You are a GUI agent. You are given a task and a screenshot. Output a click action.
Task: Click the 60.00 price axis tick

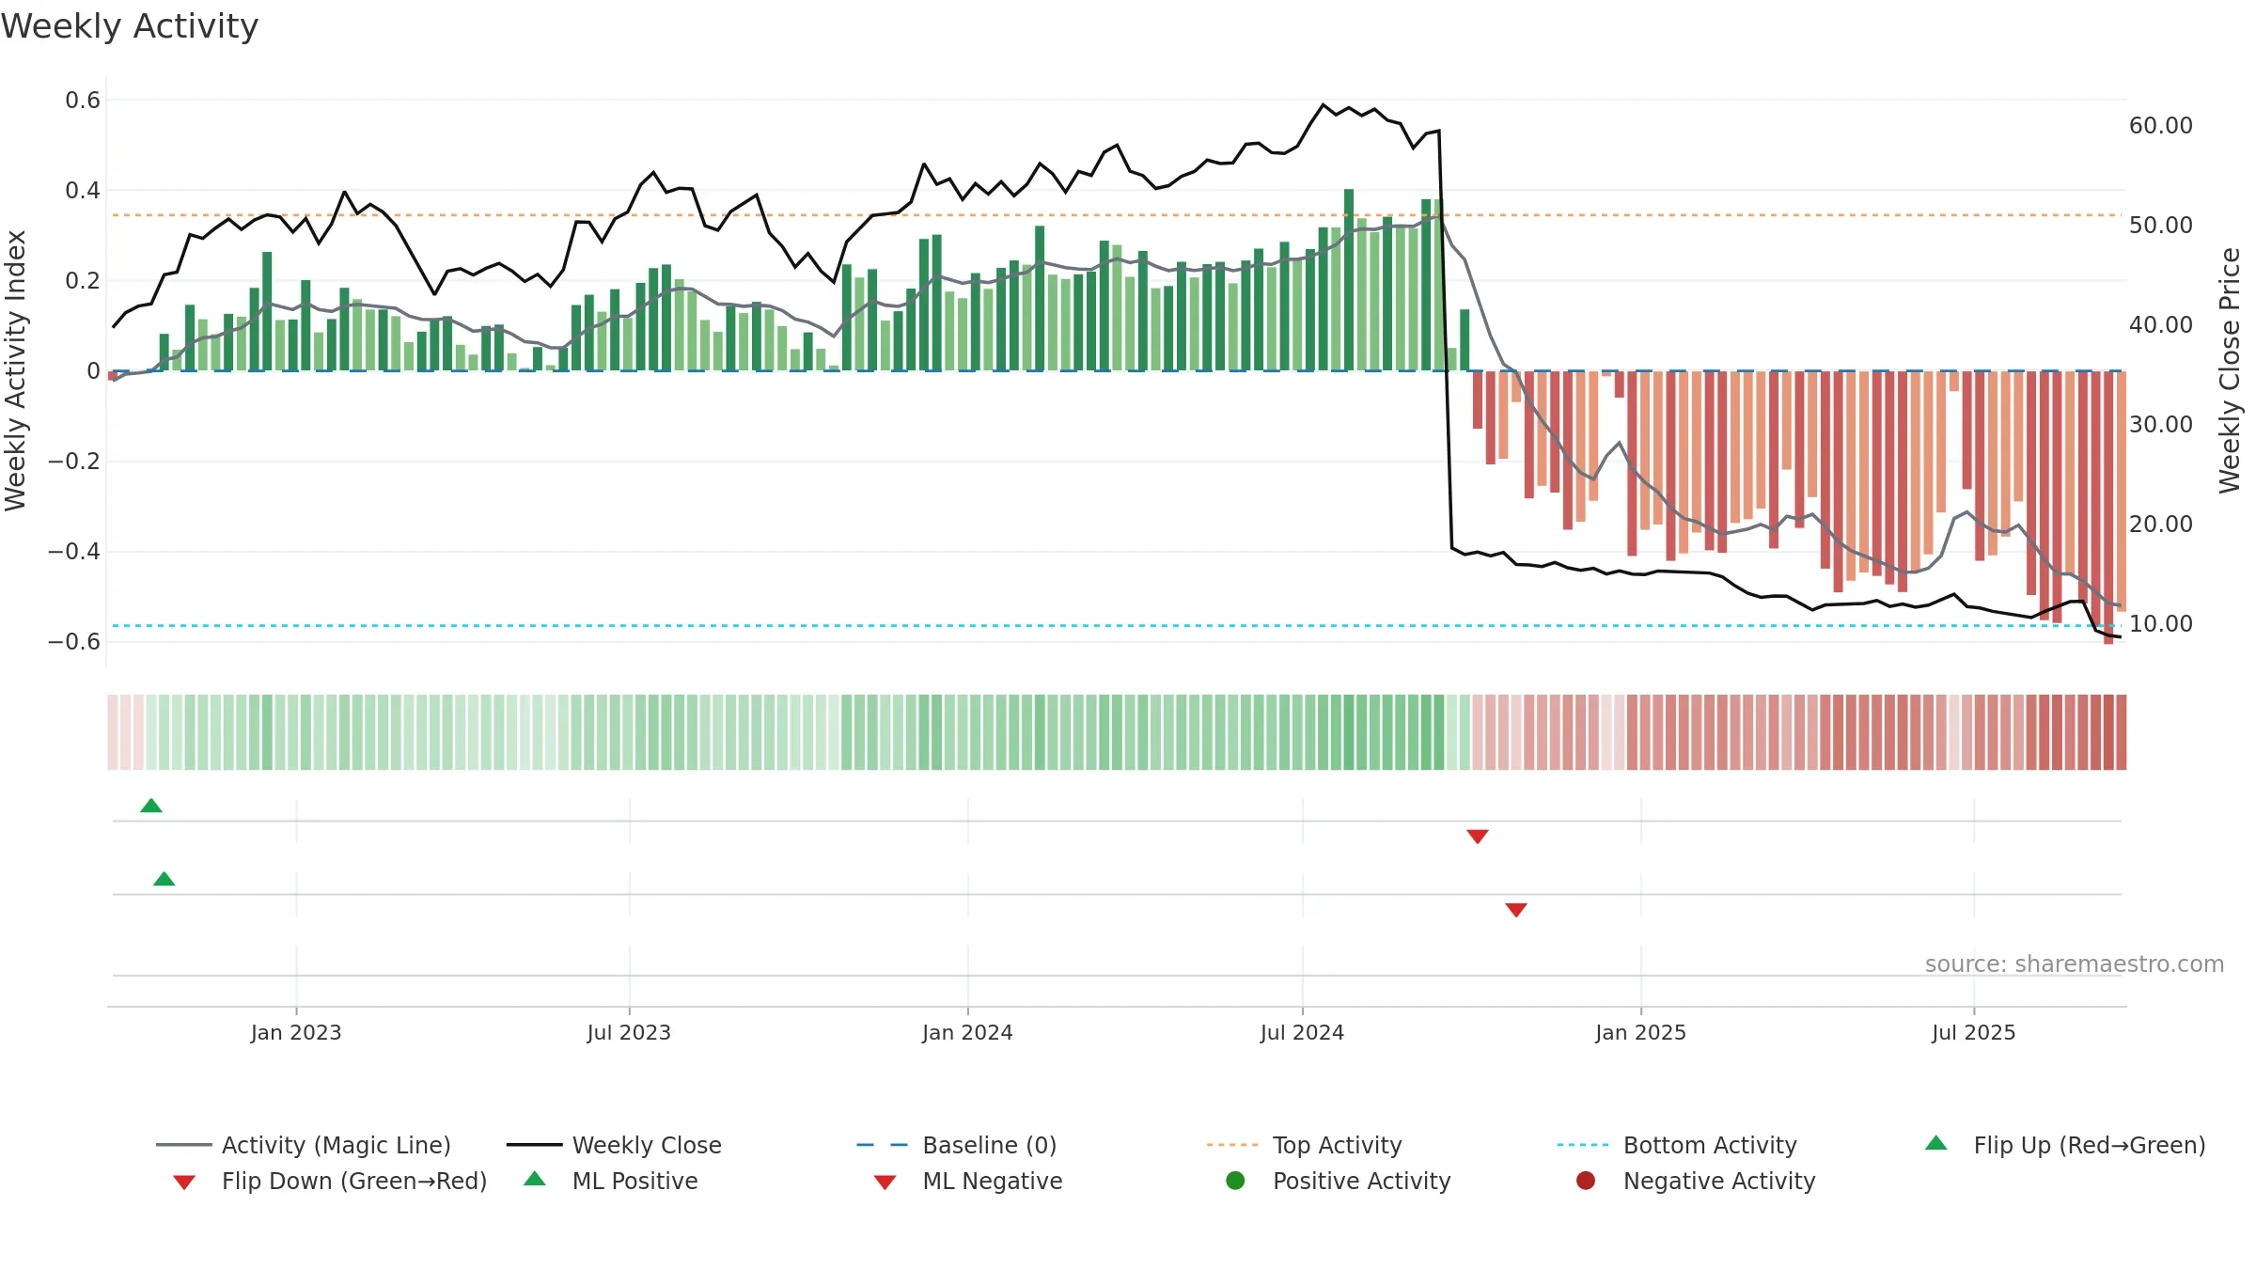pyautogui.click(x=2161, y=126)
